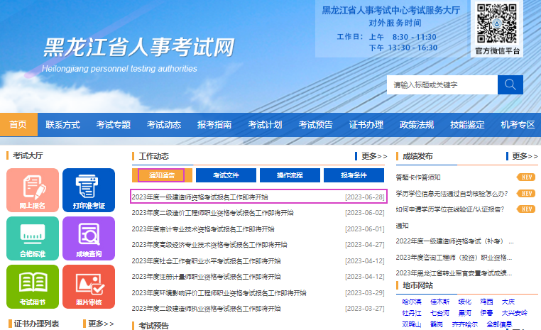Viewport: 541px width, 330px height.
Task: Open the 合格标准 passing standard tile
Action: coord(33,238)
